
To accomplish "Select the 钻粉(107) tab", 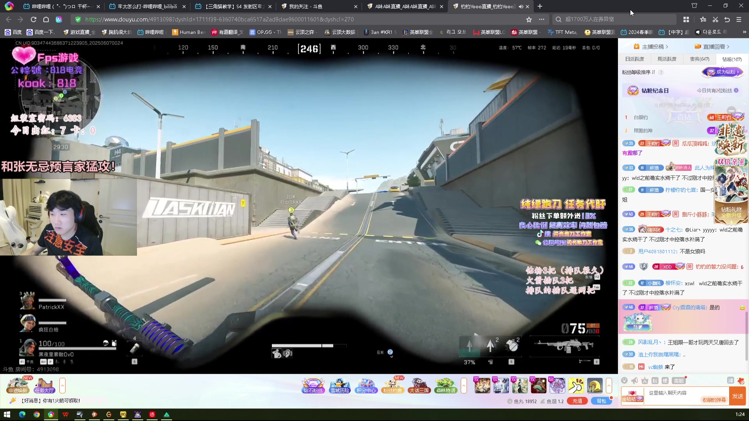I will click(x=732, y=59).
